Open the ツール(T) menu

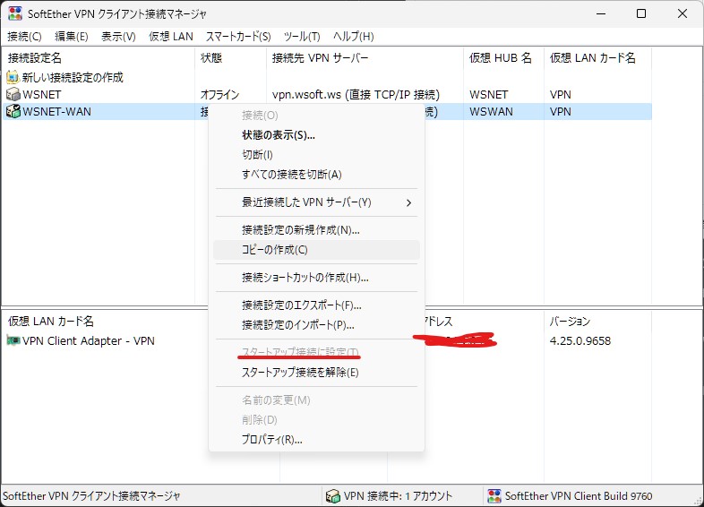click(302, 37)
